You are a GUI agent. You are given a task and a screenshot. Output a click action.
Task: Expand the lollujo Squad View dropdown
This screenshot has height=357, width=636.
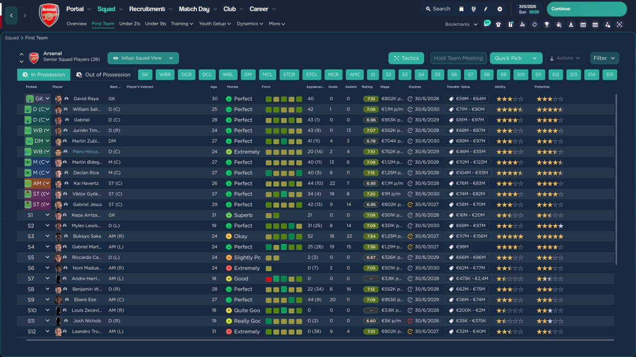(x=143, y=58)
